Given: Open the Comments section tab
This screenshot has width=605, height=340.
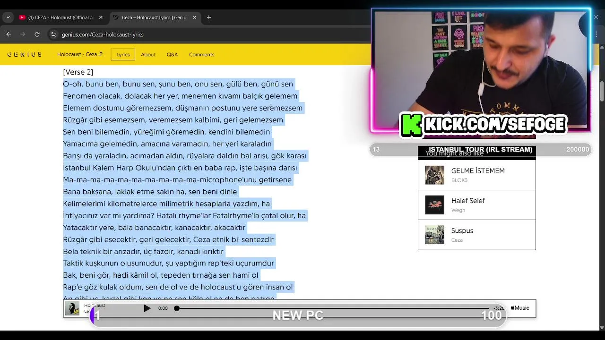Looking at the screenshot, I should coord(202,55).
